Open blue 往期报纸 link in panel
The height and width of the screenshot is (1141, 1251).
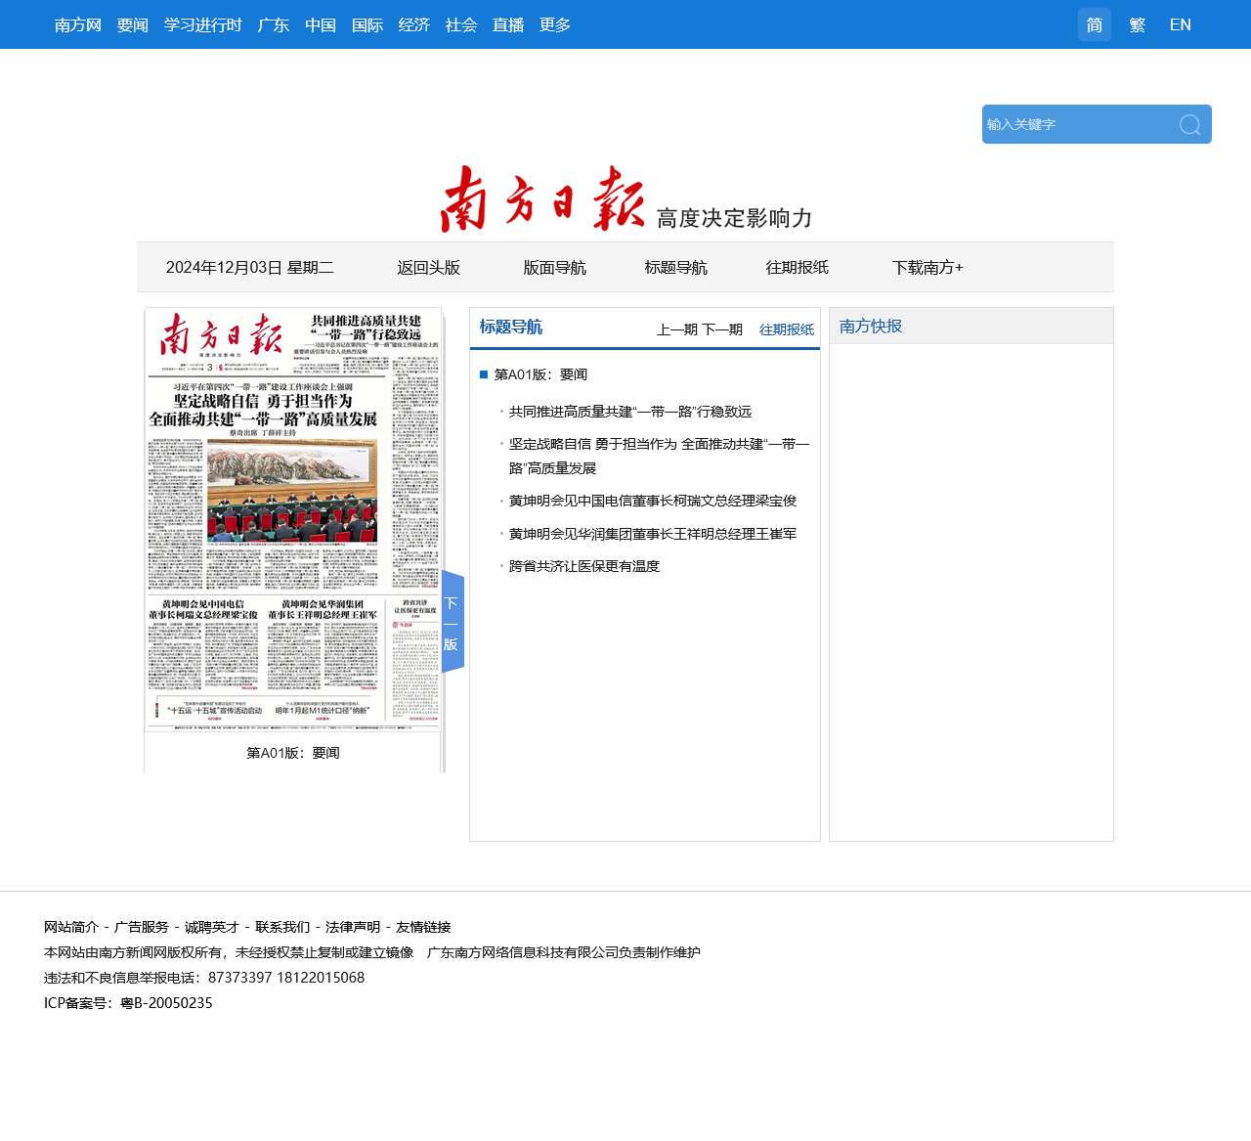(787, 329)
